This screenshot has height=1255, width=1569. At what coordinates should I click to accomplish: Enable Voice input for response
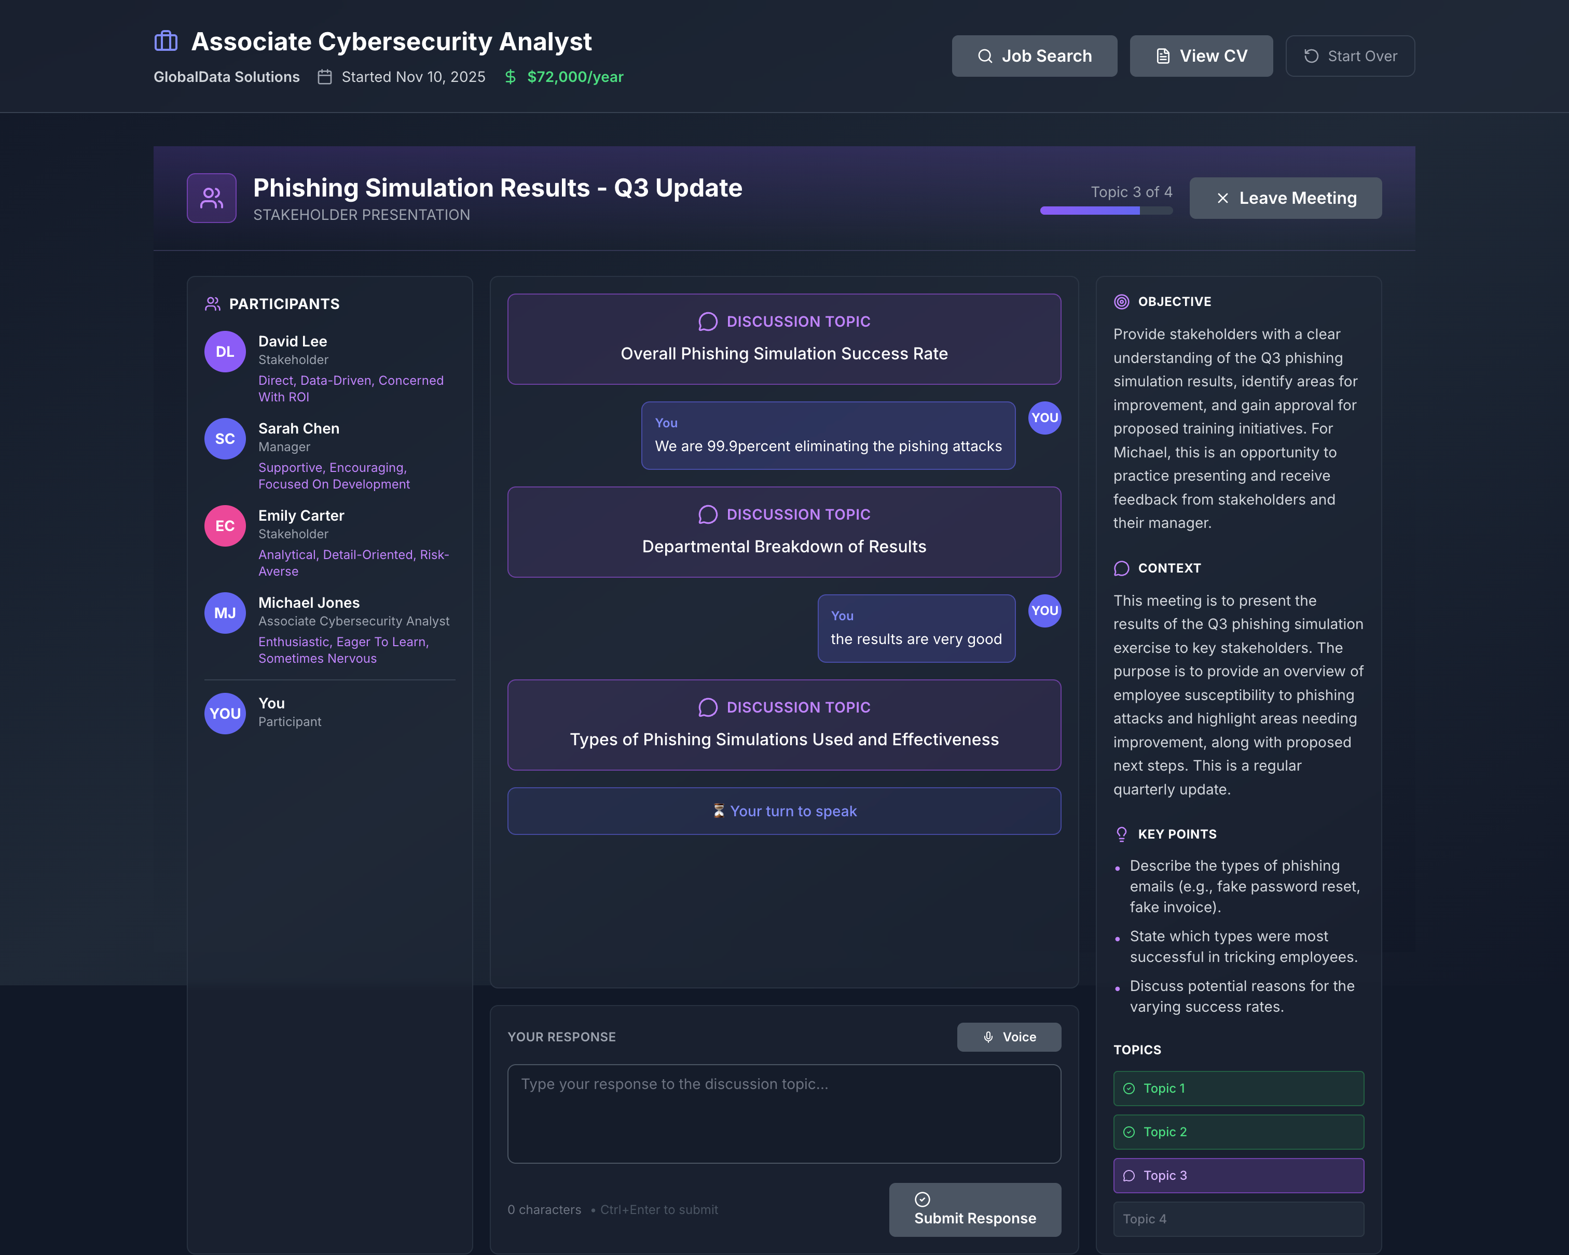pos(1009,1037)
